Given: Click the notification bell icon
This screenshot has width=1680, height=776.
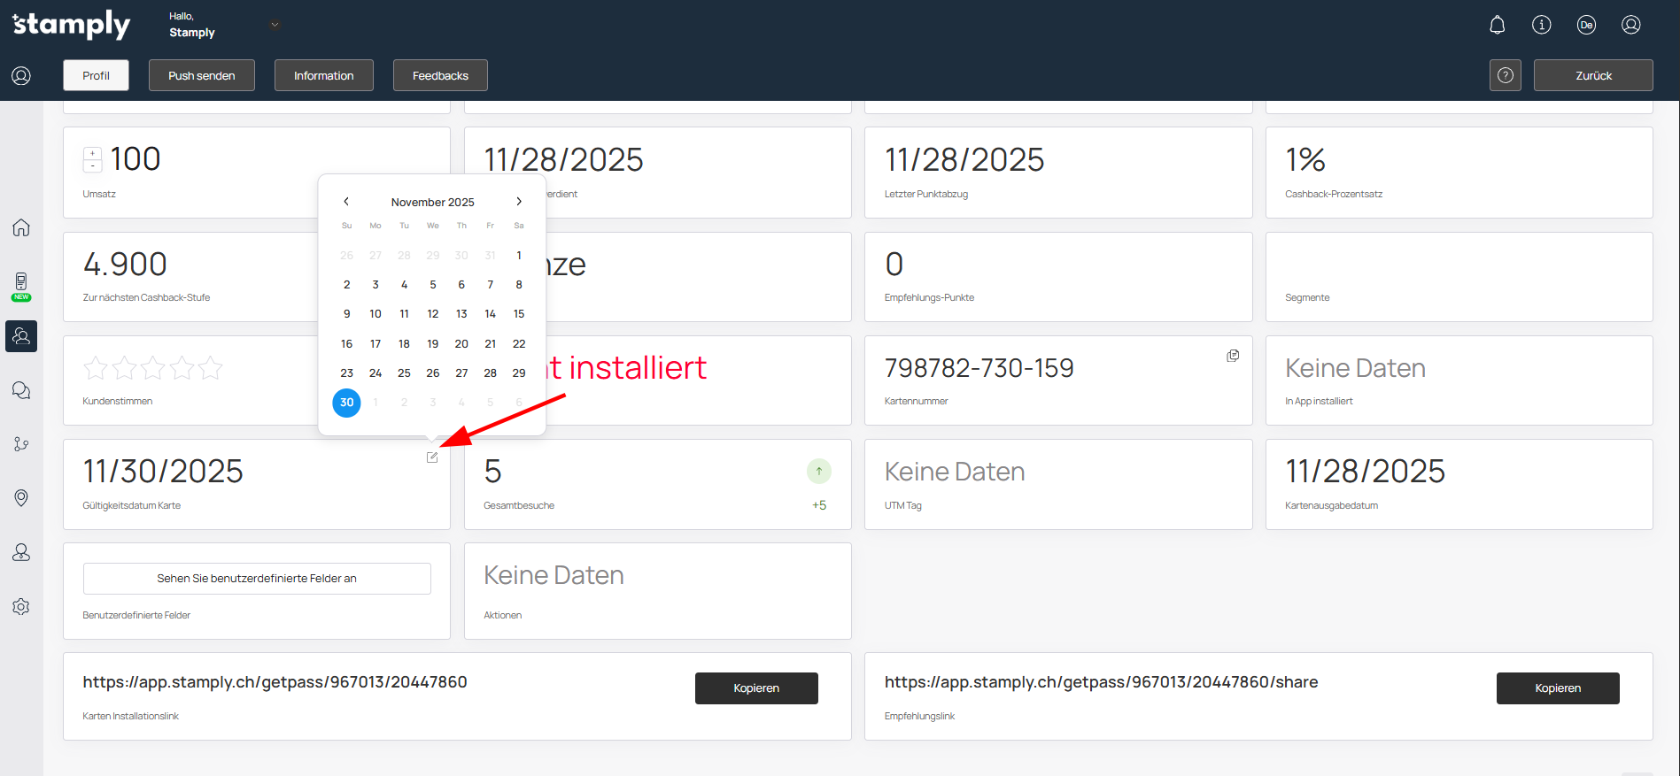Looking at the screenshot, I should coord(1497,25).
